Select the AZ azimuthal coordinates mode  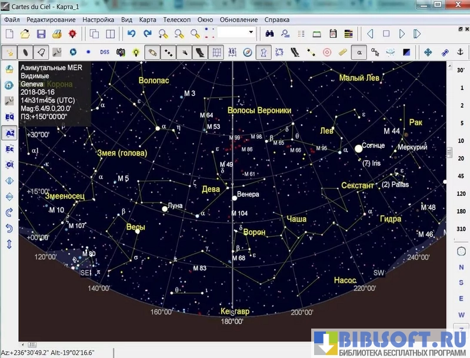[x=9, y=133]
